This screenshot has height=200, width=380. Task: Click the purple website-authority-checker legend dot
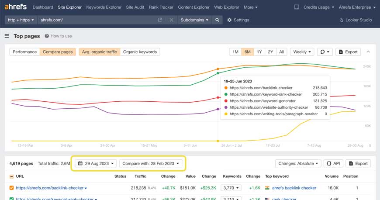tap(226, 107)
